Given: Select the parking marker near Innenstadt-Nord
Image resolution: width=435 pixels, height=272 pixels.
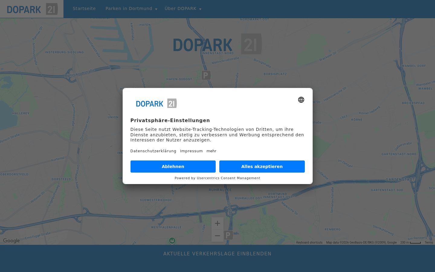Looking at the screenshot, I should pos(206,75).
